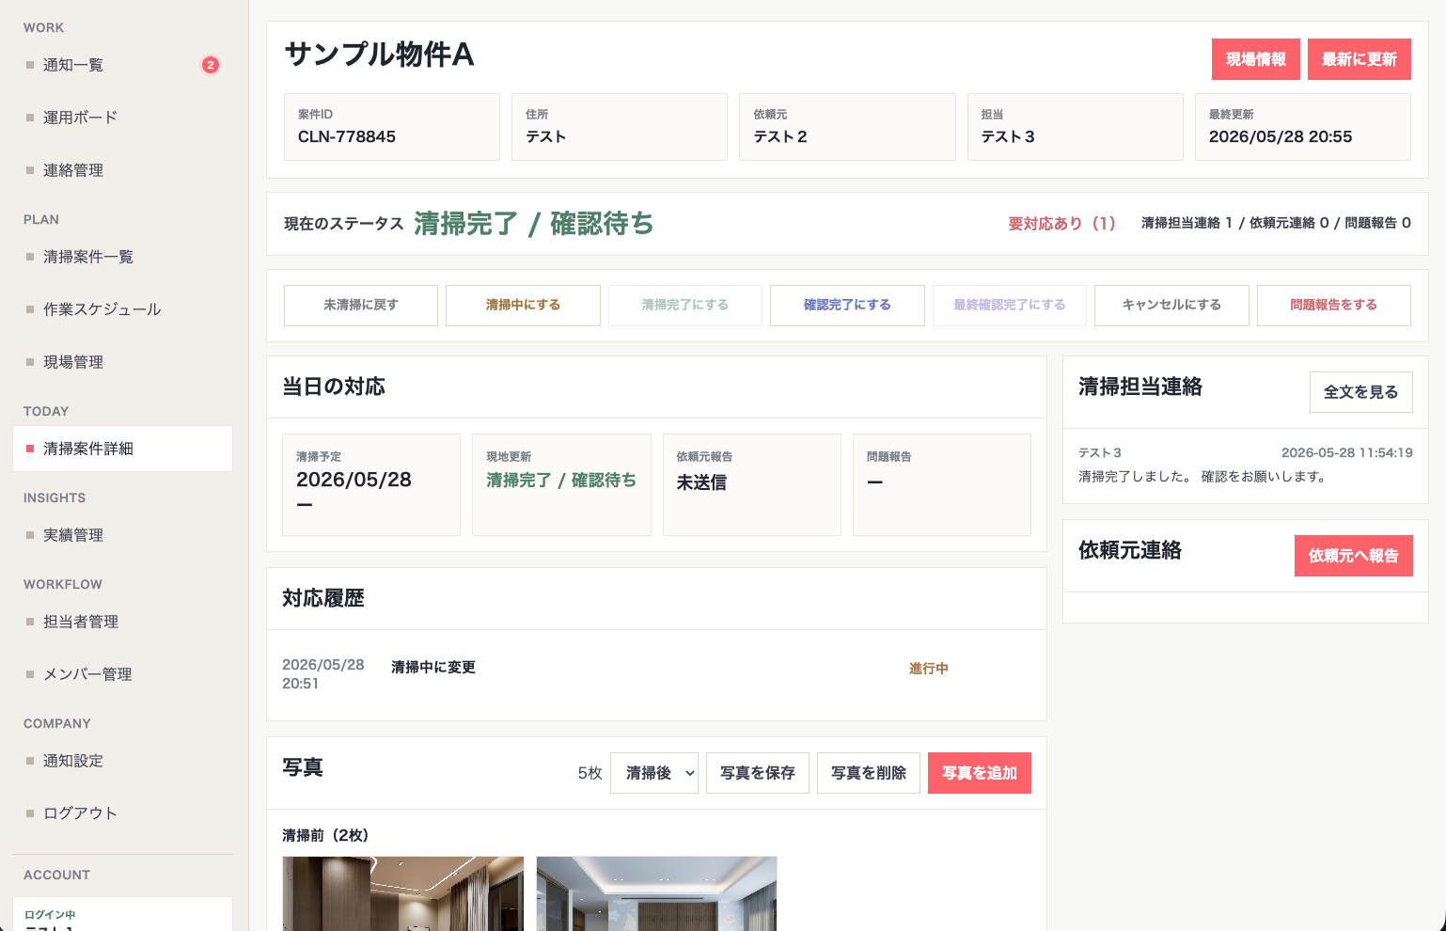The width and height of the screenshot is (1446, 931).
Task: Click the history entry 清掃中に変更
Action: [433, 667]
